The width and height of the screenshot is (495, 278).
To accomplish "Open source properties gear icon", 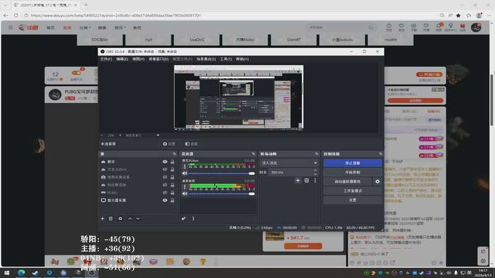I will tap(120, 219).
